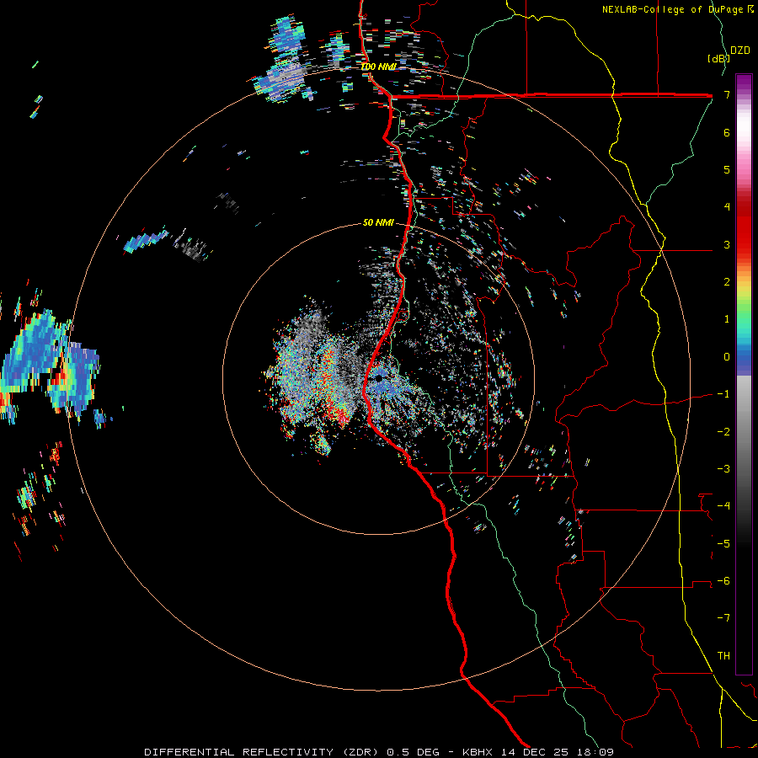This screenshot has height=758, width=758.
Task: Click the black radar site dot at the map center
Action: [379, 379]
